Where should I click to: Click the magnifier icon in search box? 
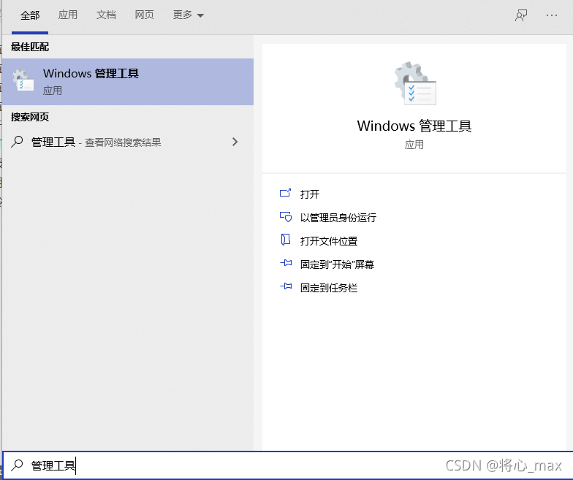(x=18, y=465)
